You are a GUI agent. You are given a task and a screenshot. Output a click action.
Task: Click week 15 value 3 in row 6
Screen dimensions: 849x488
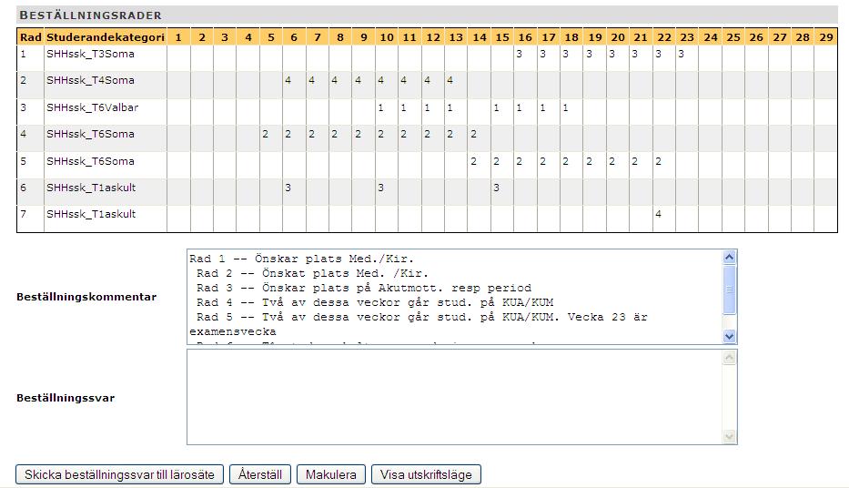point(496,188)
